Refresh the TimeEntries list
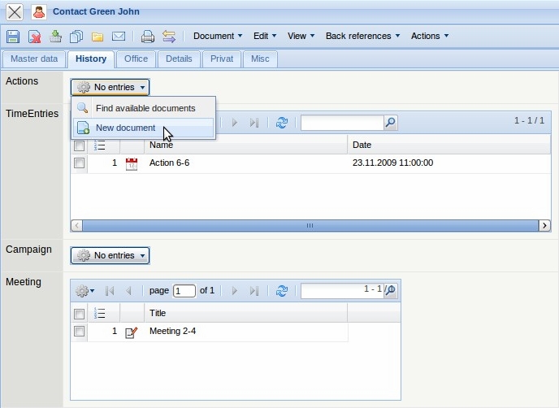Screen dimensions: 559x408 [x=282, y=123]
